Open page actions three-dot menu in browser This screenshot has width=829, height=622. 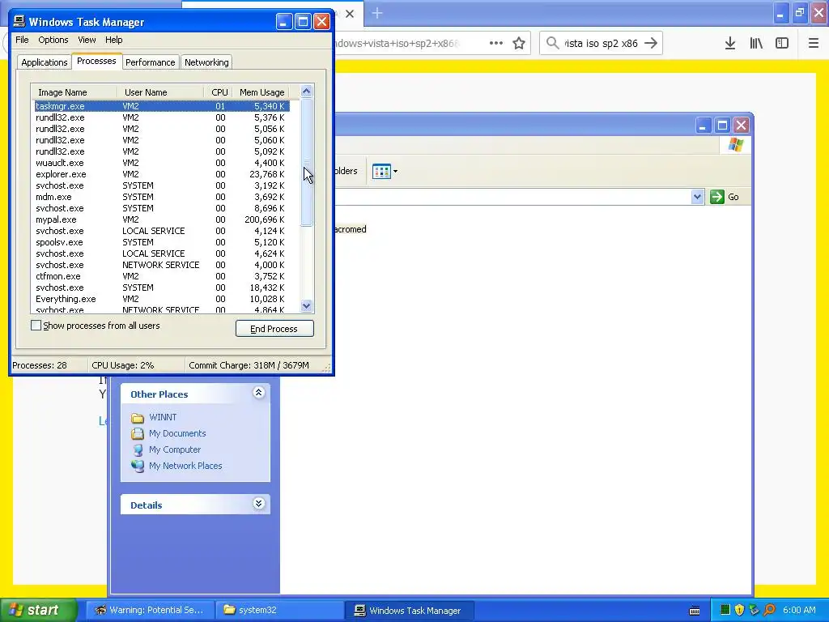coord(496,44)
